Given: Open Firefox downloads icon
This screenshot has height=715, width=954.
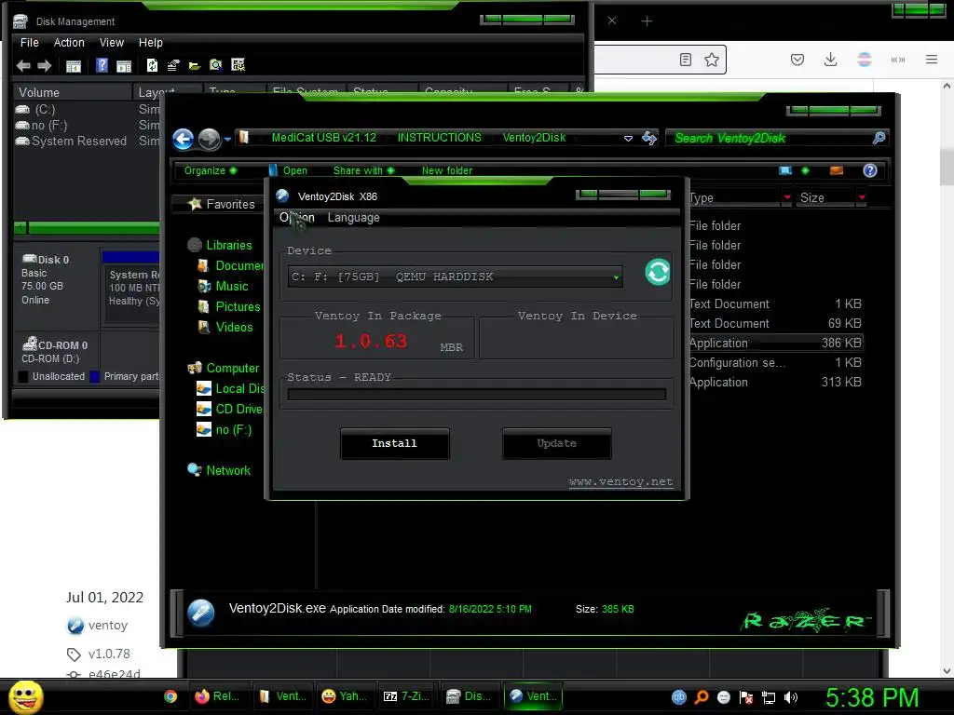Looking at the screenshot, I should tap(830, 60).
